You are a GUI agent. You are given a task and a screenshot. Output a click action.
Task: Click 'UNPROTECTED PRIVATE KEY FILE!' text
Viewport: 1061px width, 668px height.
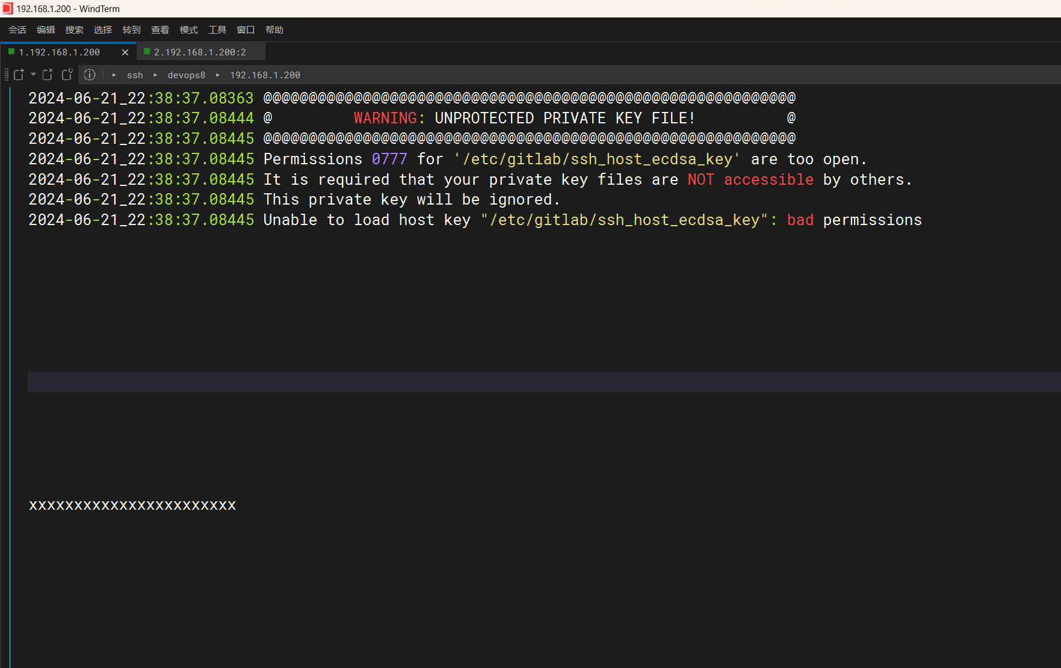(x=565, y=118)
